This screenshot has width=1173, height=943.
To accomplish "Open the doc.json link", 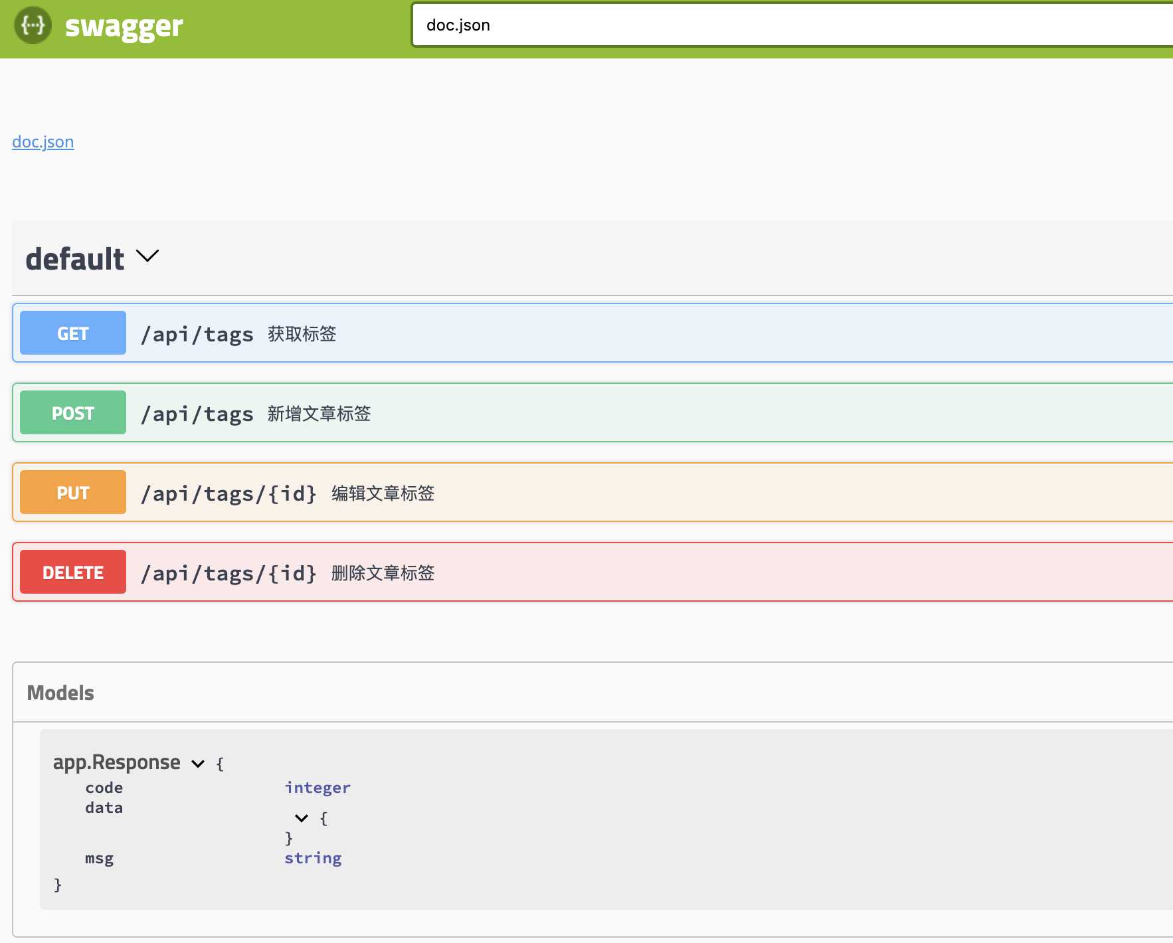I will [x=43, y=142].
